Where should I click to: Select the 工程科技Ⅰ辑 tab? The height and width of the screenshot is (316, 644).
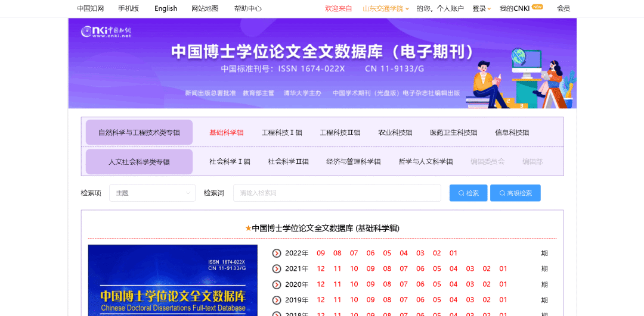point(281,132)
